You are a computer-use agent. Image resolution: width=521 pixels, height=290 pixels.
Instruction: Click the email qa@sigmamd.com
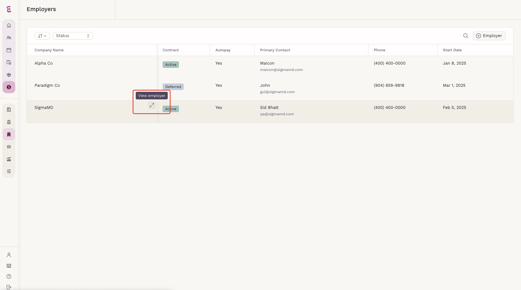pyautogui.click(x=277, y=114)
